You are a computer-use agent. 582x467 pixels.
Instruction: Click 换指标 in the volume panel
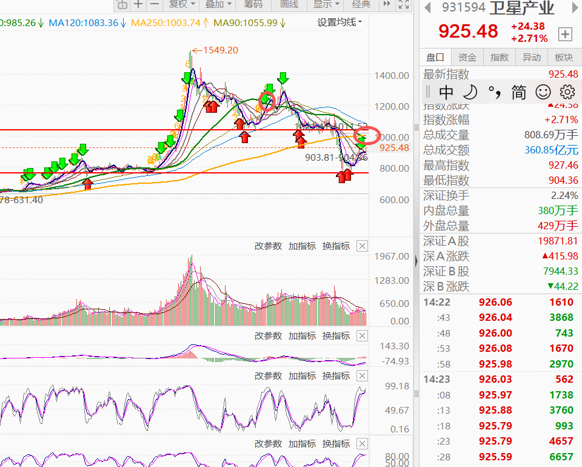pyautogui.click(x=336, y=246)
